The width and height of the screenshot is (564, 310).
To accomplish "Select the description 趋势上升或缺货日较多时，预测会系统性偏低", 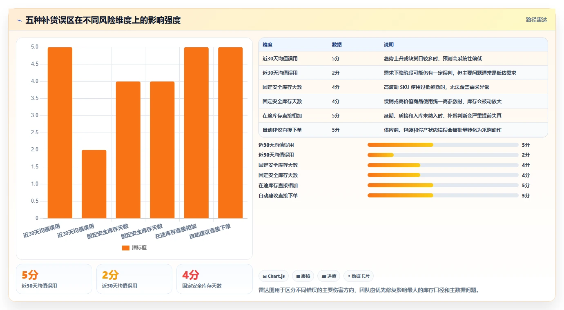I will click(433, 59).
